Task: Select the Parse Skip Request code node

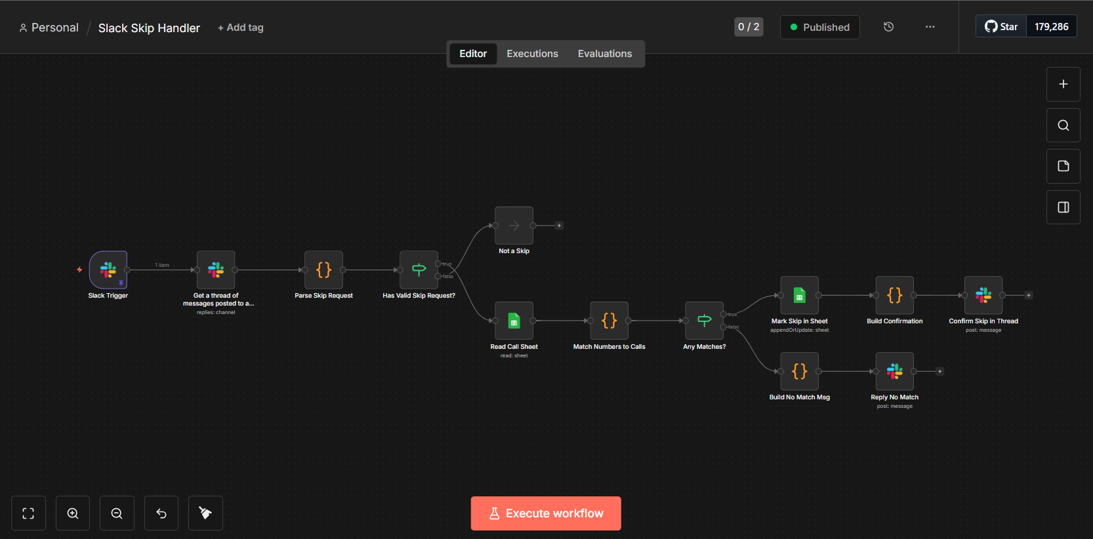Action: 323,269
